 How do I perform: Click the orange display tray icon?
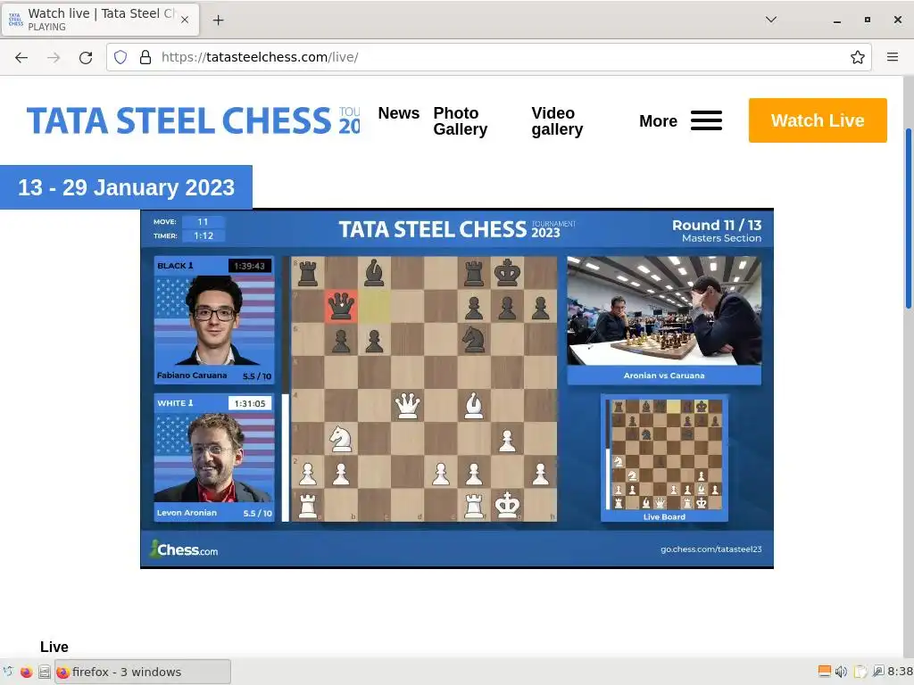[x=824, y=672]
